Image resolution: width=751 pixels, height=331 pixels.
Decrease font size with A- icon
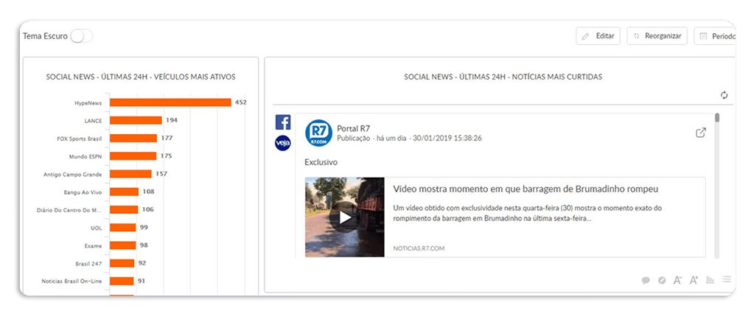pyautogui.click(x=677, y=280)
